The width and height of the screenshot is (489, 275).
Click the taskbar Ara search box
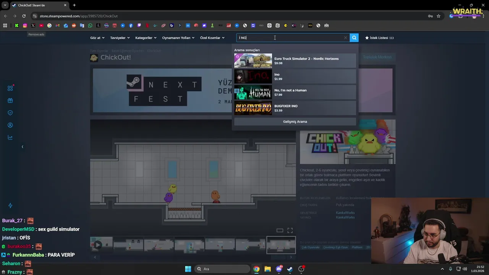click(222, 269)
